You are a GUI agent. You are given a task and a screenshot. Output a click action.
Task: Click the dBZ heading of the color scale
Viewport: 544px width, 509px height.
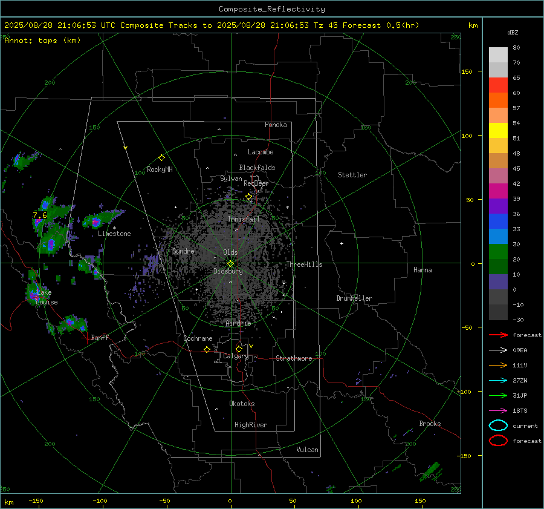click(513, 32)
